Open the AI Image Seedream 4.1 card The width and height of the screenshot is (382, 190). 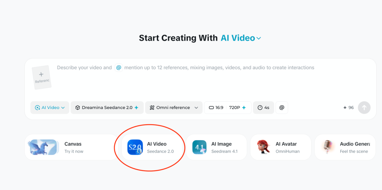[216, 147]
